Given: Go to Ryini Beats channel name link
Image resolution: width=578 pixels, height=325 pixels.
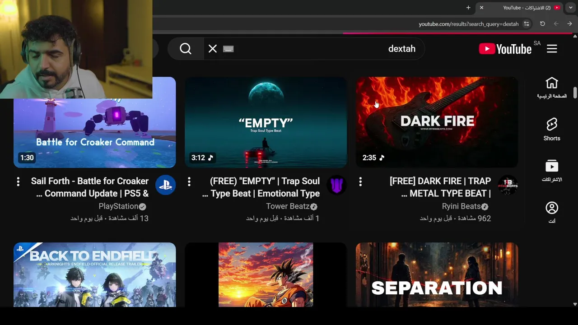Looking at the screenshot, I should 461,206.
